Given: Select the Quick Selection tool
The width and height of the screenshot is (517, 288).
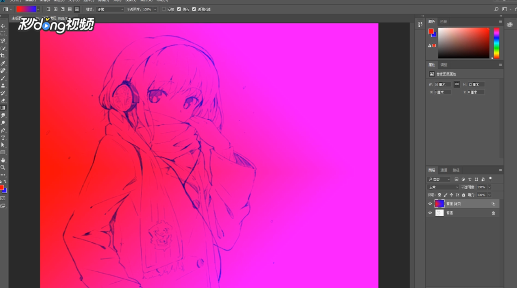Looking at the screenshot, I should pyautogui.click(x=3, y=49).
